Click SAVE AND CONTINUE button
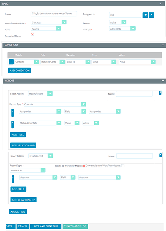Screen dimensions: 166x231 tap(46, 226)
